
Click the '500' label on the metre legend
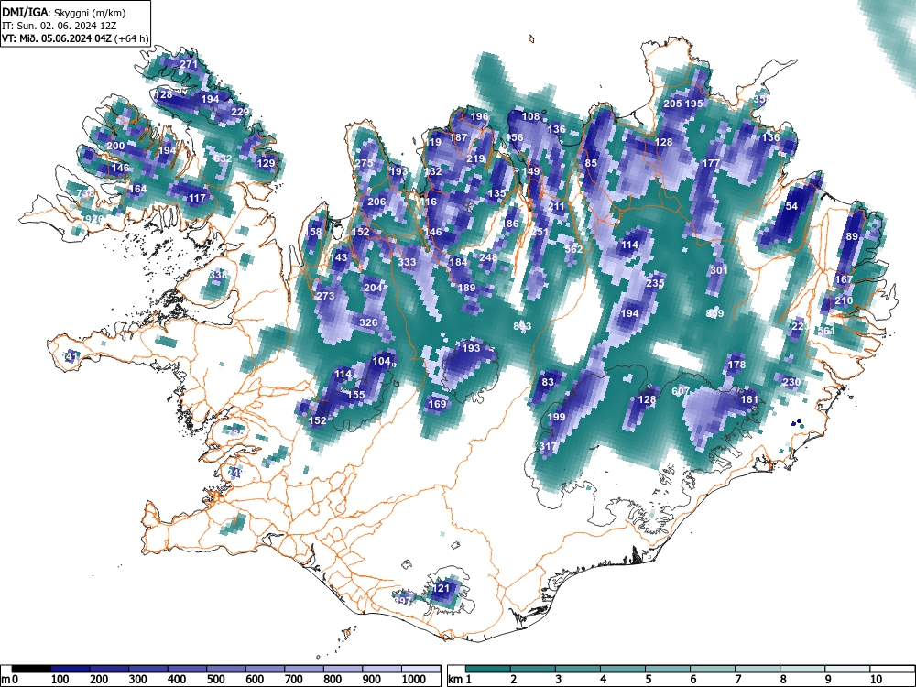pos(215,680)
